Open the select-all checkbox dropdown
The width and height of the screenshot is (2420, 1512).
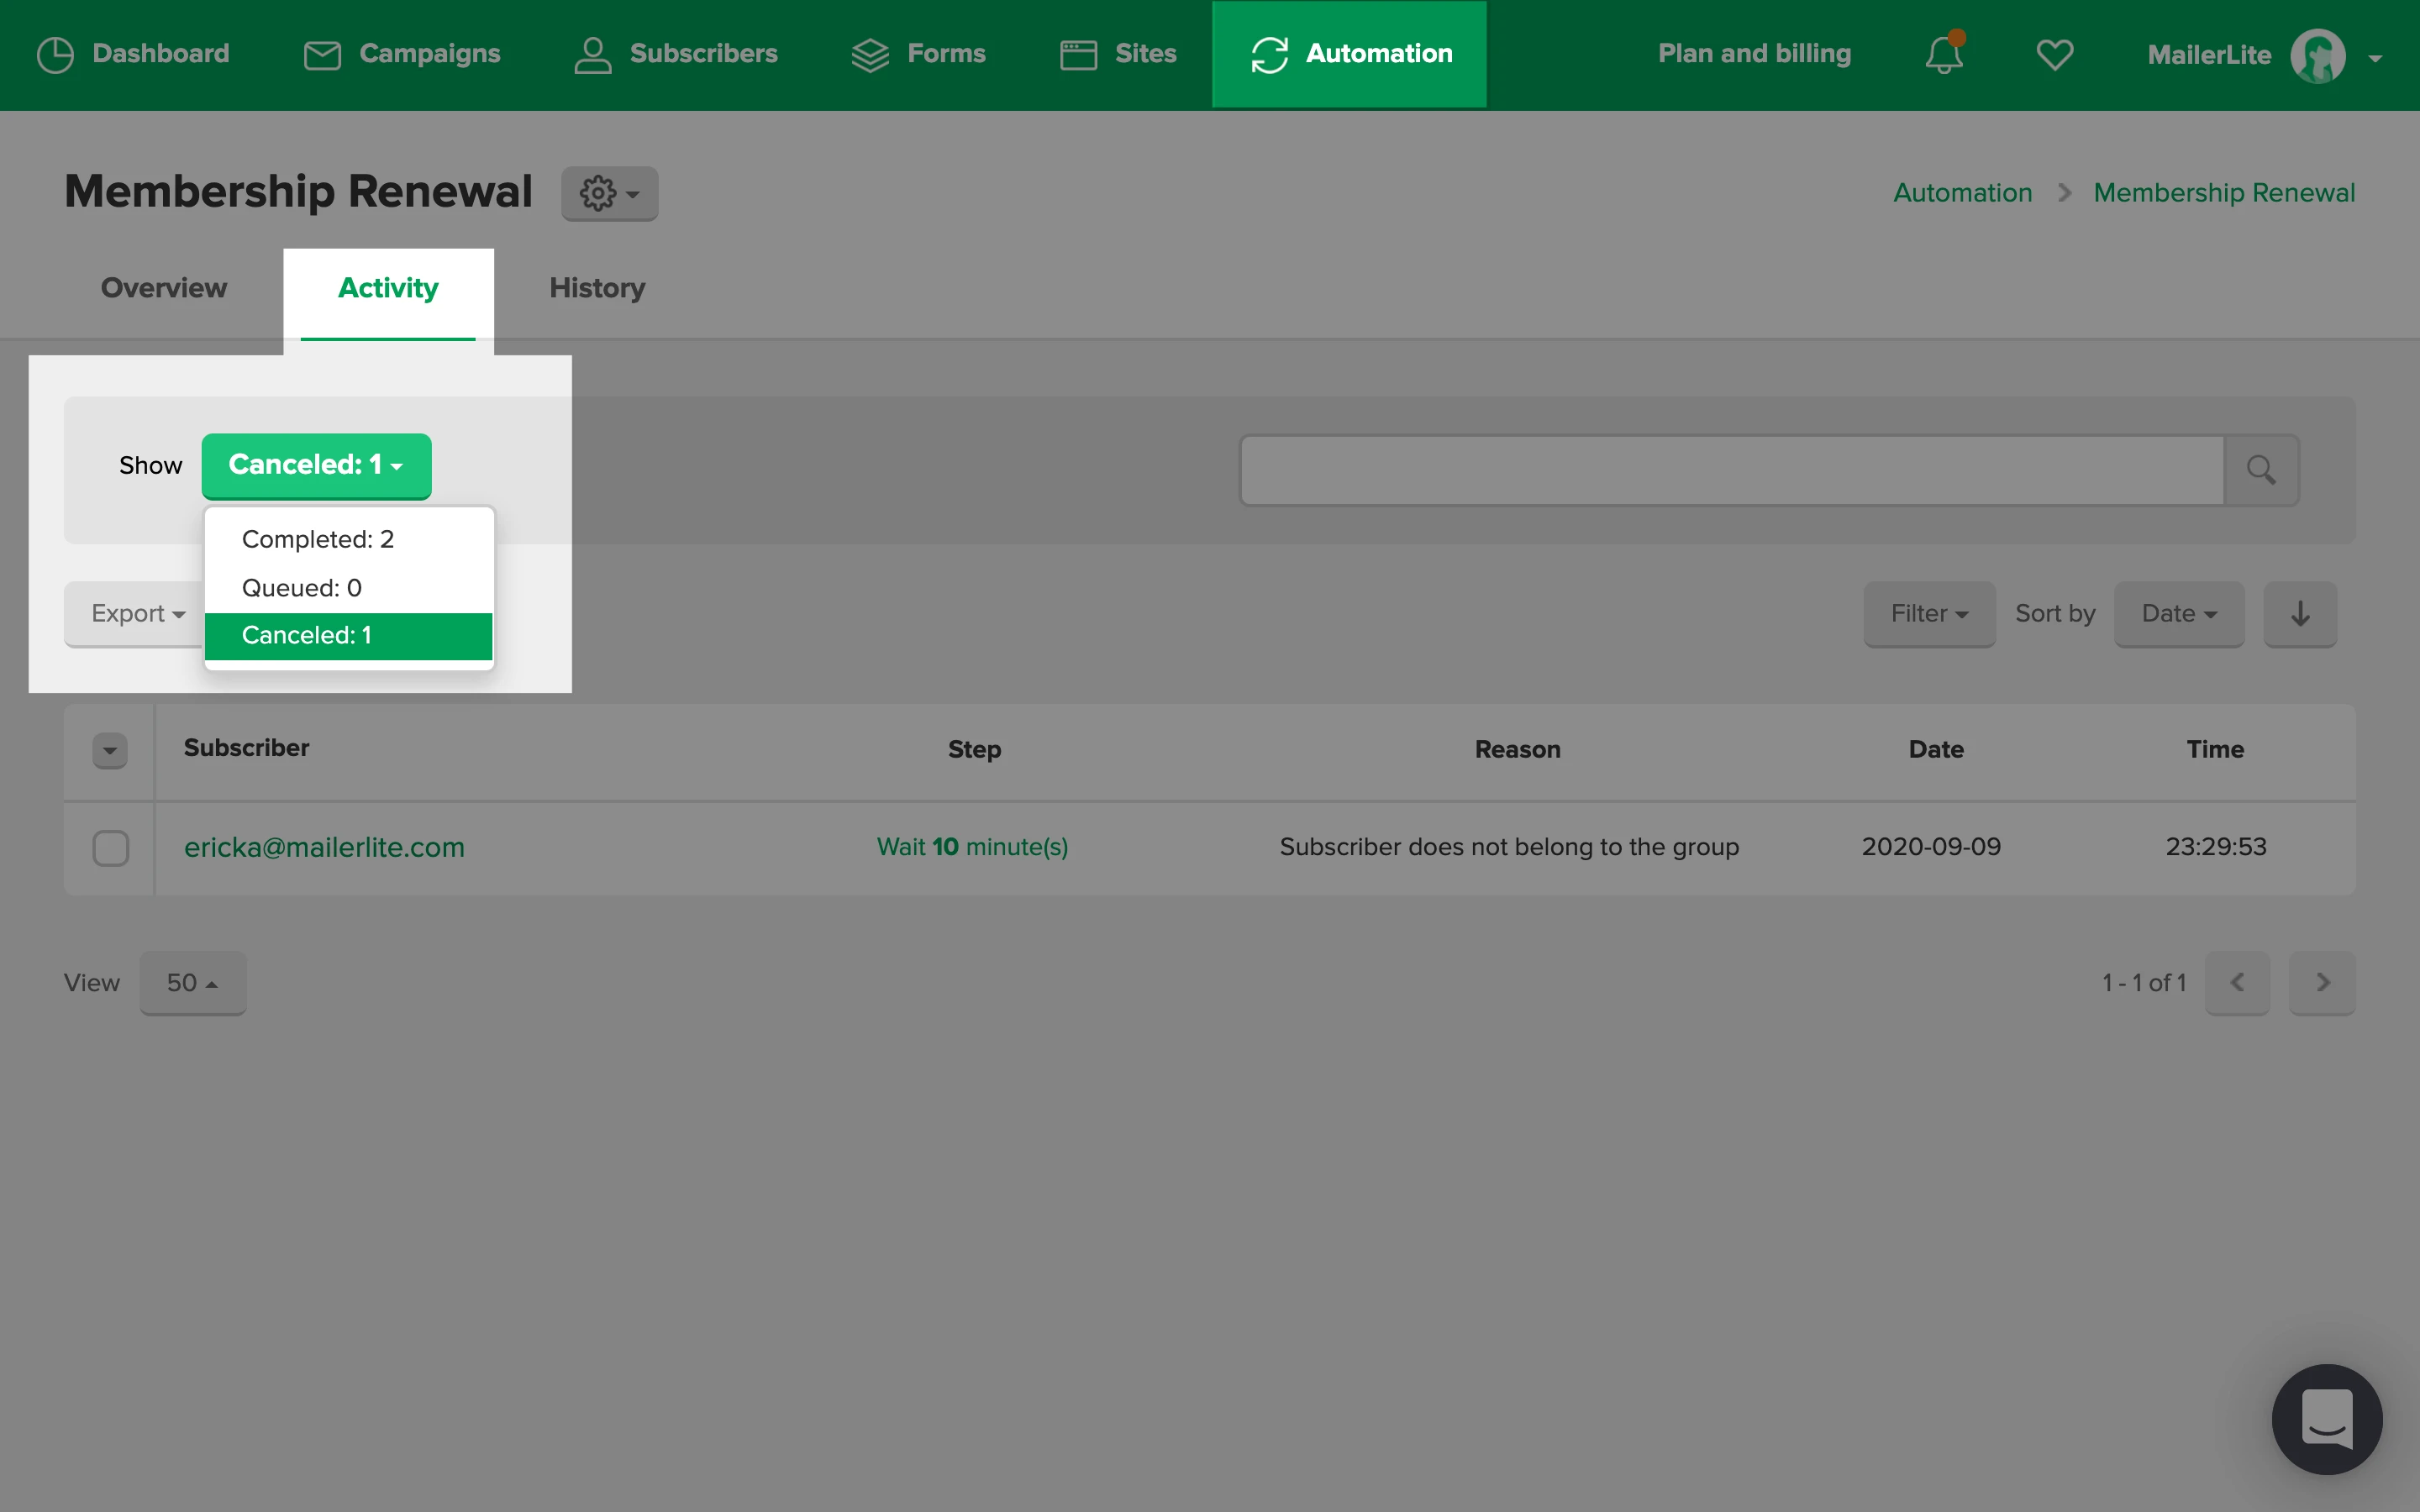110,750
